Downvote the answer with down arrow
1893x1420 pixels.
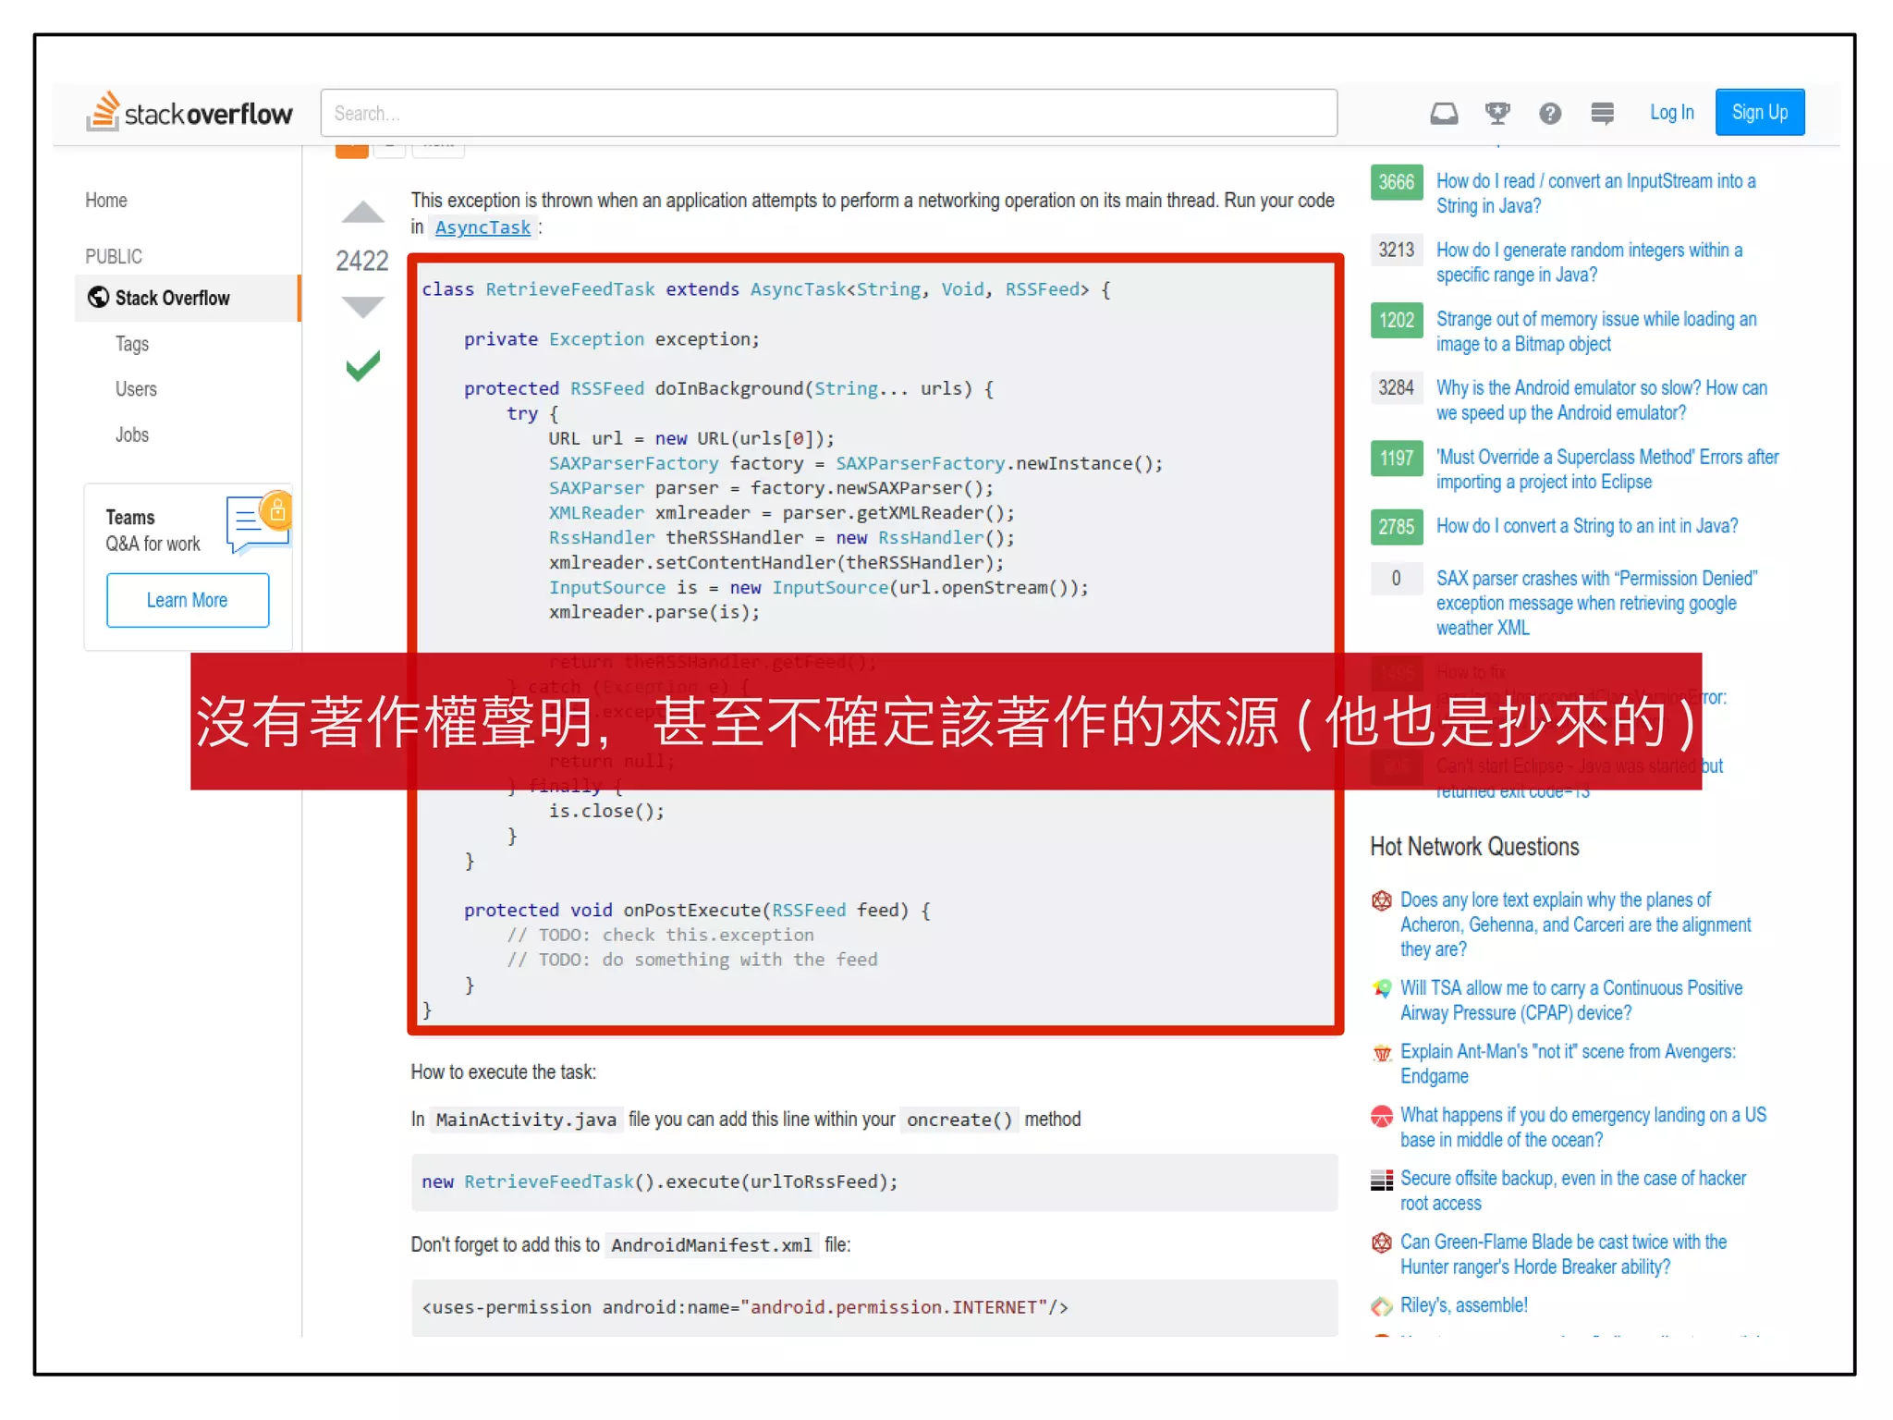[x=362, y=306]
